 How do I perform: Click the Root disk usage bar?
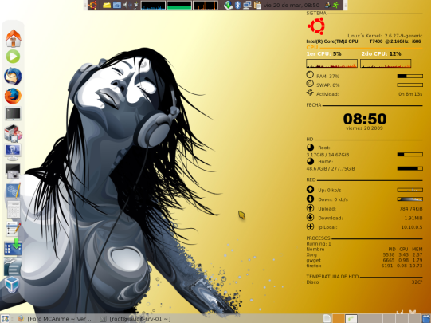pyautogui.click(x=409, y=155)
